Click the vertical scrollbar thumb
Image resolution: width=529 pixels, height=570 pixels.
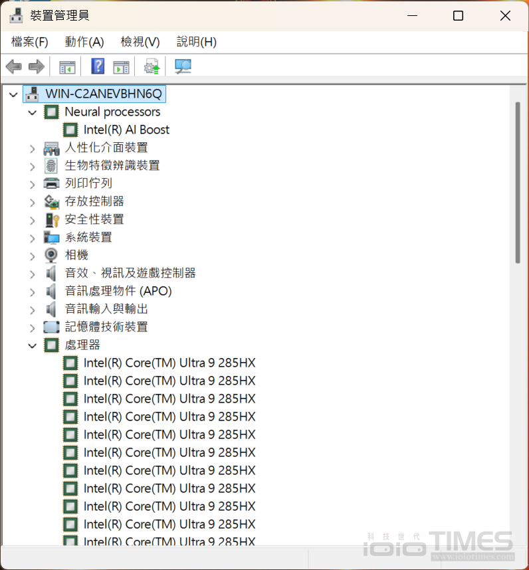(x=518, y=183)
